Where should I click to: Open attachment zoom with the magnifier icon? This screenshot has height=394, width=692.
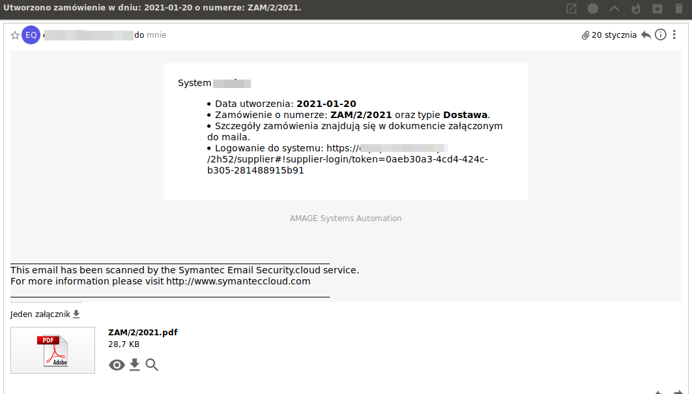click(x=152, y=365)
